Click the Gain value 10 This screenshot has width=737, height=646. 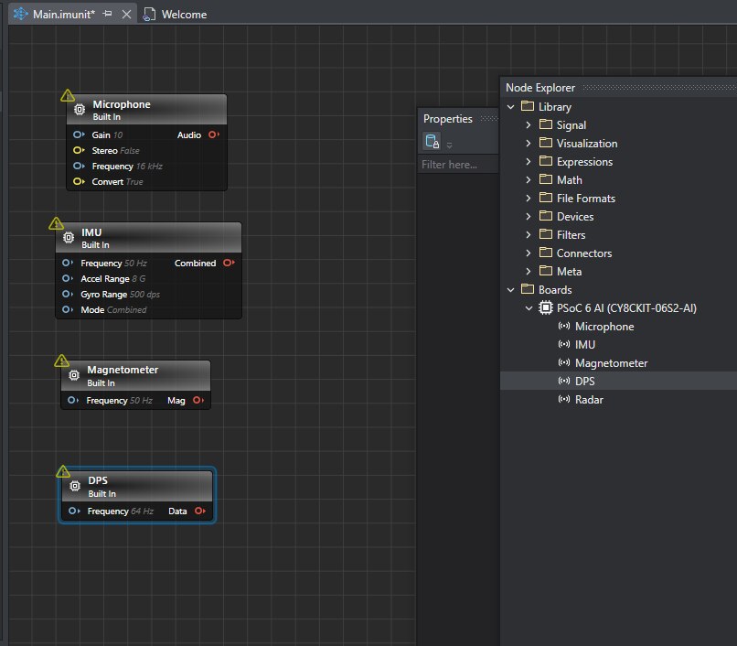pyautogui.click(x=118, y=135)
